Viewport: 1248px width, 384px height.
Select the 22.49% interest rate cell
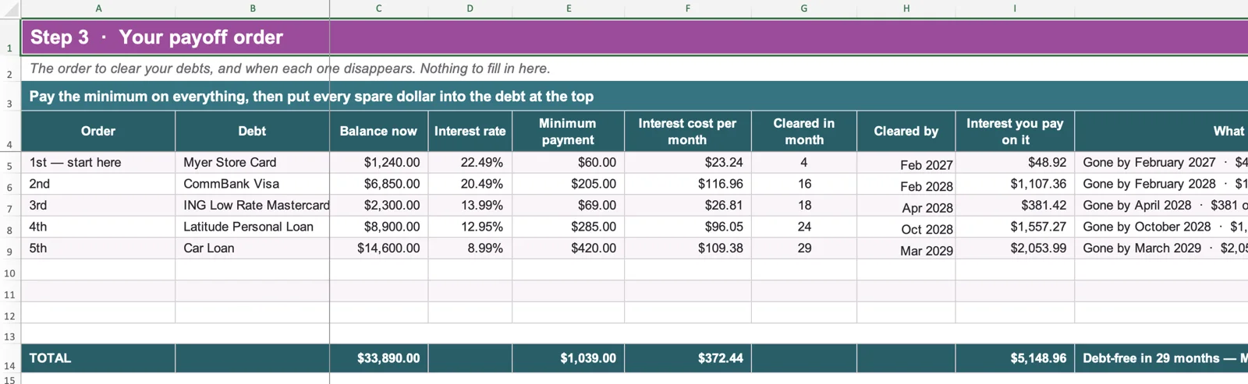tap(470, 163)
